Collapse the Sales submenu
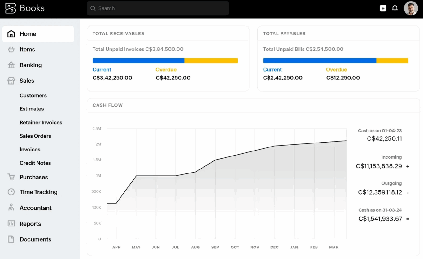423x259 pixels. (x=26, y=81)
